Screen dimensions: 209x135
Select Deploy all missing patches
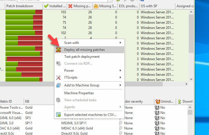tap(89, 50)
